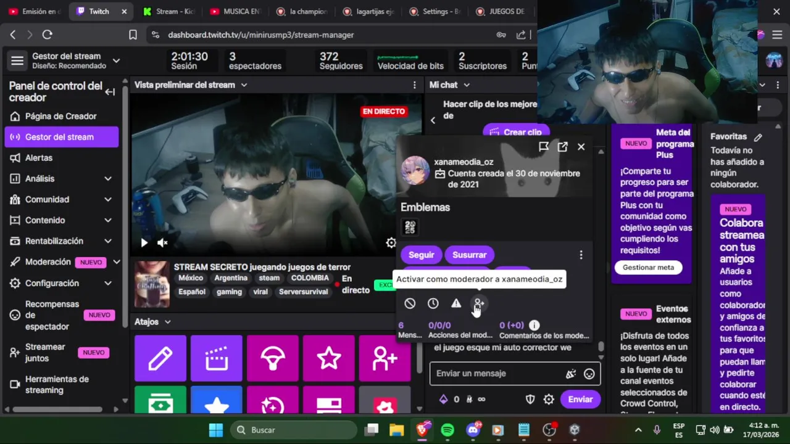The height and width of the screenshot is (444, 790).
Task: Expand the Vista preliminar del stream dropdown
Action: click(244, 85)
